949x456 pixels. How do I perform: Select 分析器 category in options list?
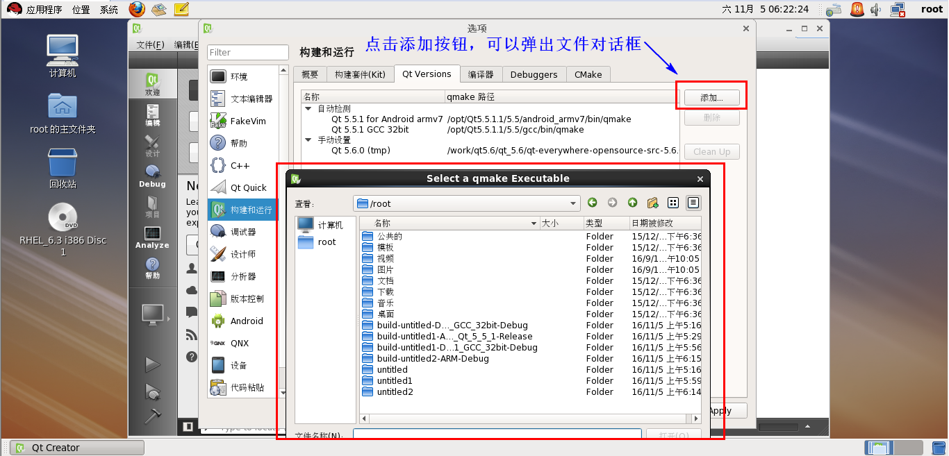[x=242, y=276]
